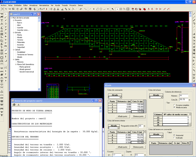The width and height of the screenshot is (196, 157).
Task: Click the TXT text tool icon
Action: click(108, 9)
